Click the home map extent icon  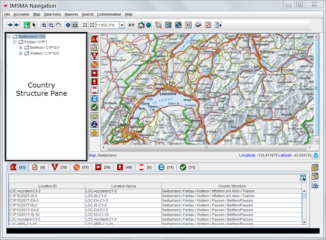tap(141, 25)
